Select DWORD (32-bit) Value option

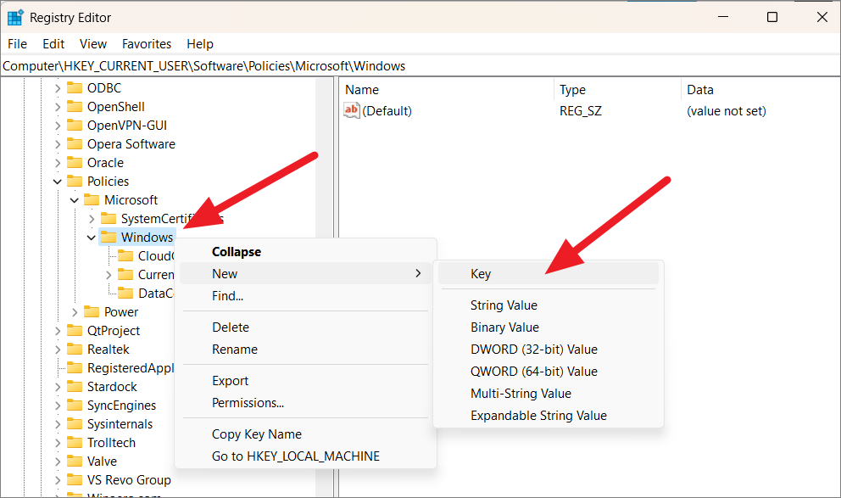pos(533,350)
